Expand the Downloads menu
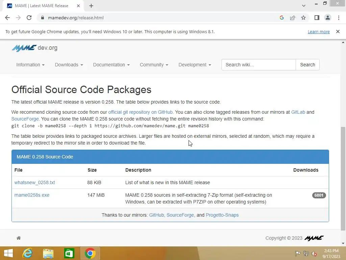This screenshot has height=260, width=346. point(69,65)
